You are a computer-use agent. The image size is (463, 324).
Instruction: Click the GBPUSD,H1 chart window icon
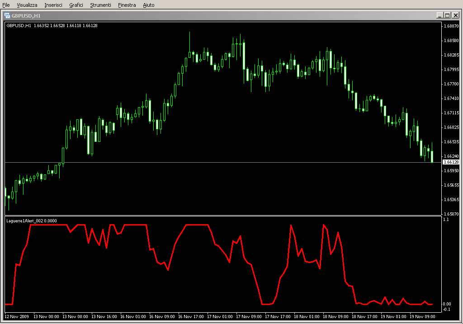point(7,16)
